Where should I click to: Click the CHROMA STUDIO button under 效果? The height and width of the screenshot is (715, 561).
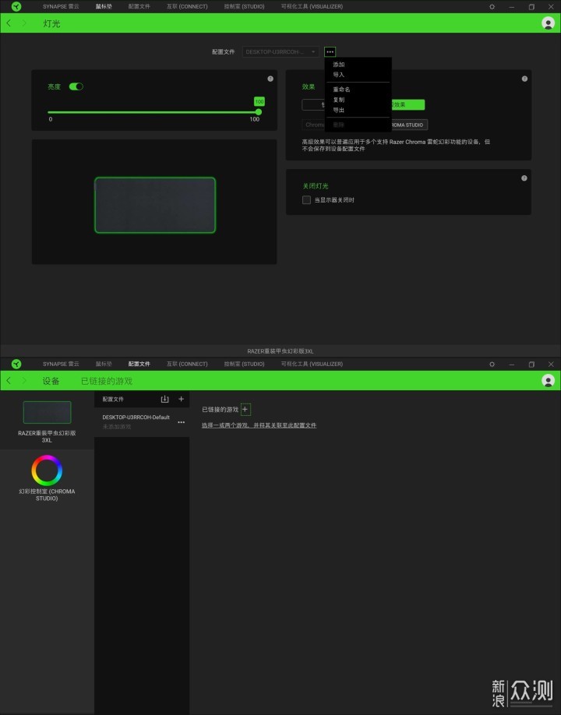[409, 125]
